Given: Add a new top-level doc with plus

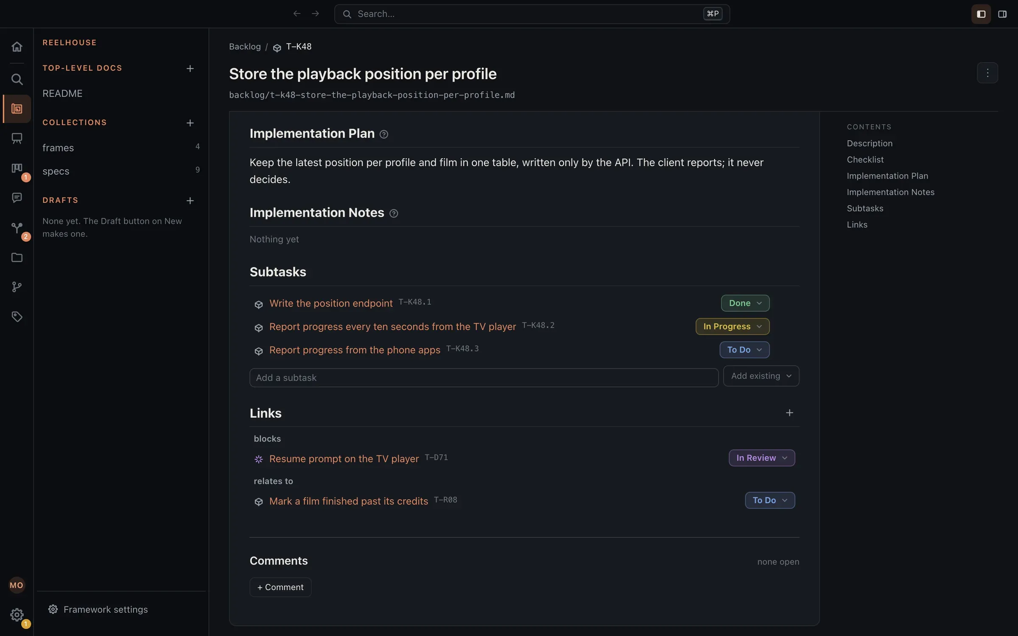Looking at the screenshot, I should tap(190, 68).
